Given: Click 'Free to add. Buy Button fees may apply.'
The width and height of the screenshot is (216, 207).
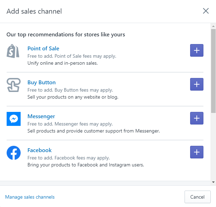Looking at the screenshot, I should coord(70,90).
